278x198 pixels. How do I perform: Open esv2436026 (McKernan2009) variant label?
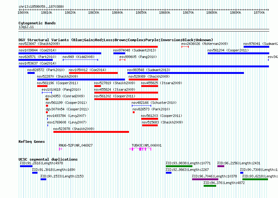[x=205, y=44]
